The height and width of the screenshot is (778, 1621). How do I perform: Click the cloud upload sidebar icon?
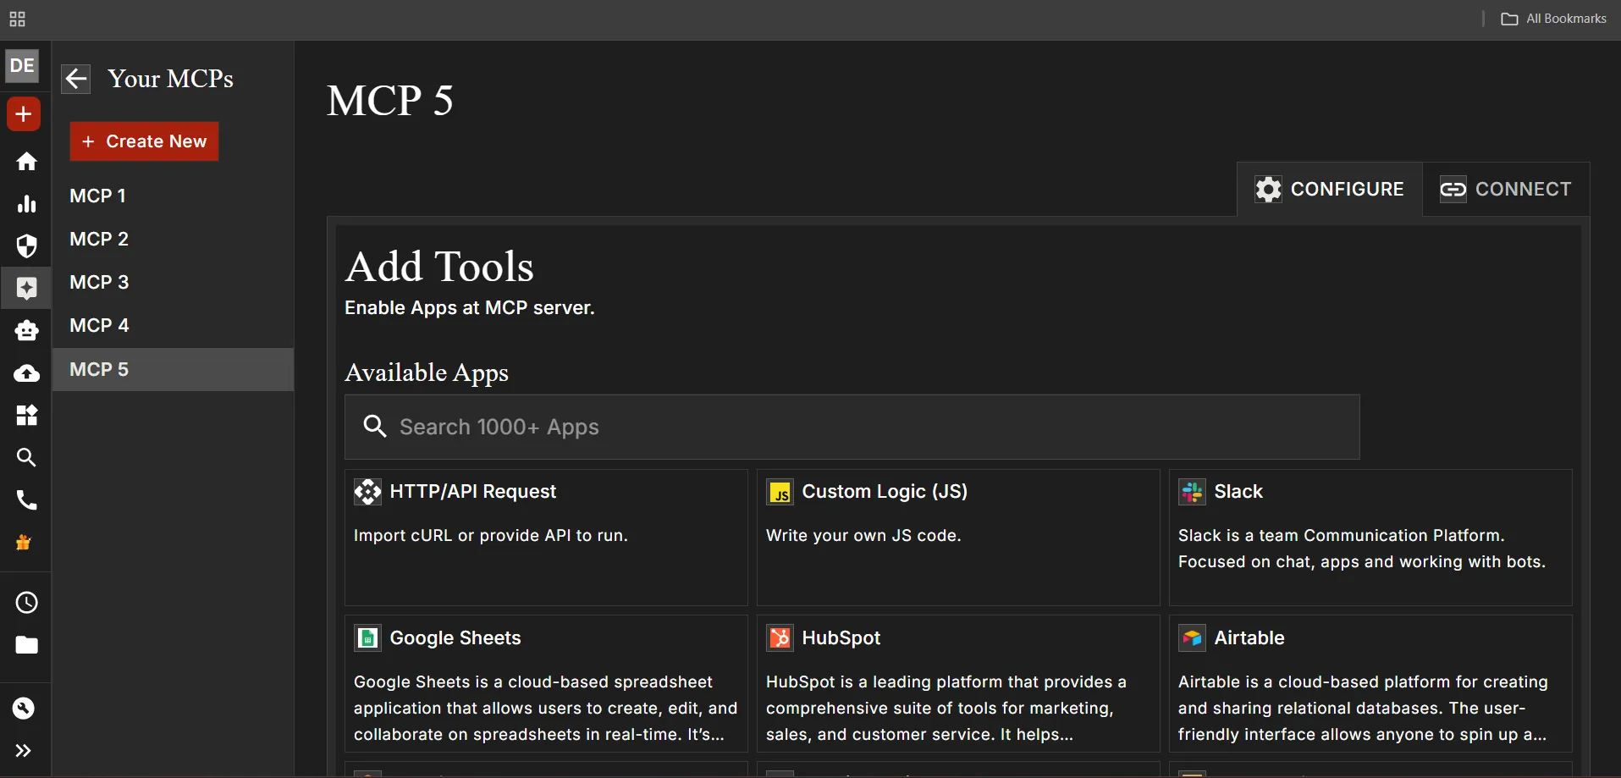(x=26, y=372)
